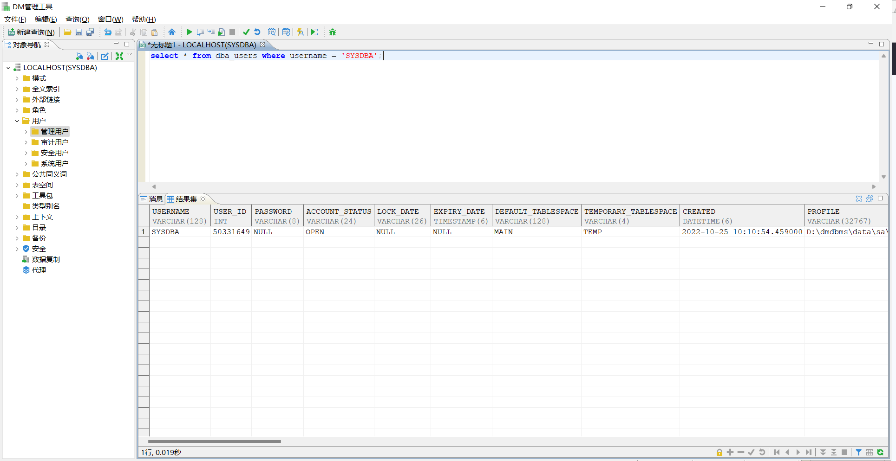Image resolution: width=896 pixels, height=461 pixels.
Task: Close the 无标题1 query editor tab
Action: pyautogui.click(x=262, y=45)
